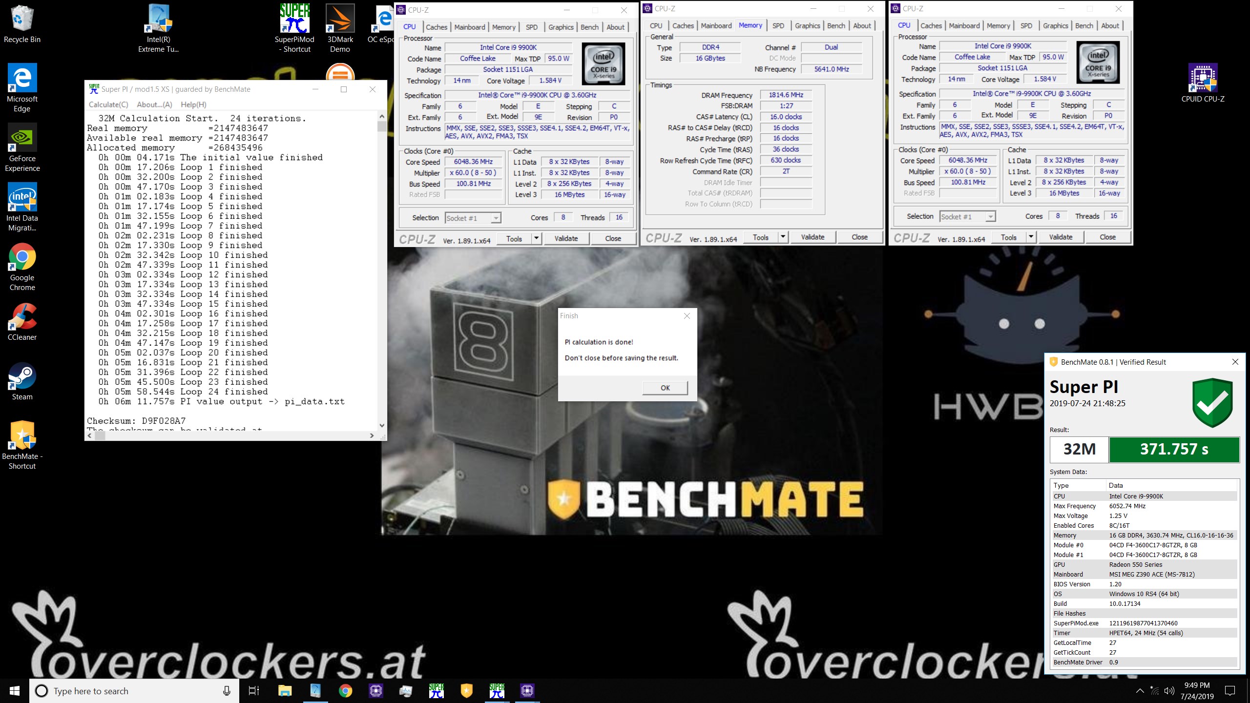Click Super PI vertical scrollbar down arrow
The height and width of the screenshot is (703, 1250).
[382, 426]
